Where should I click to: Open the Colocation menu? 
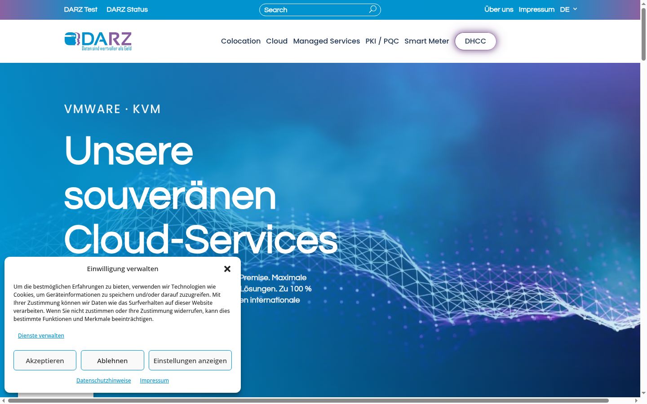(x=241, y=41)
